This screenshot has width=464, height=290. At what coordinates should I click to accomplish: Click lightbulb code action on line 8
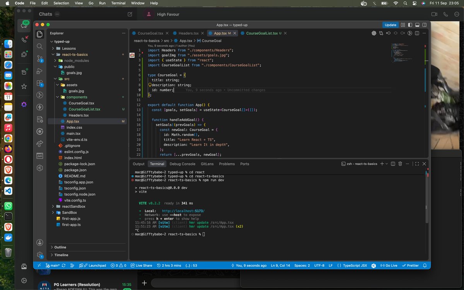point(150,85)
